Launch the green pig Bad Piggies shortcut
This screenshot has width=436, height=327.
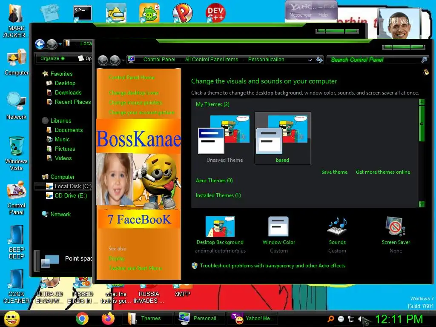click(149, 13)
